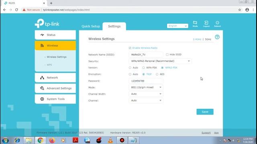Switch to the 5GHz band link
This screenshot has height=144, width=257.
pos(208,39)
